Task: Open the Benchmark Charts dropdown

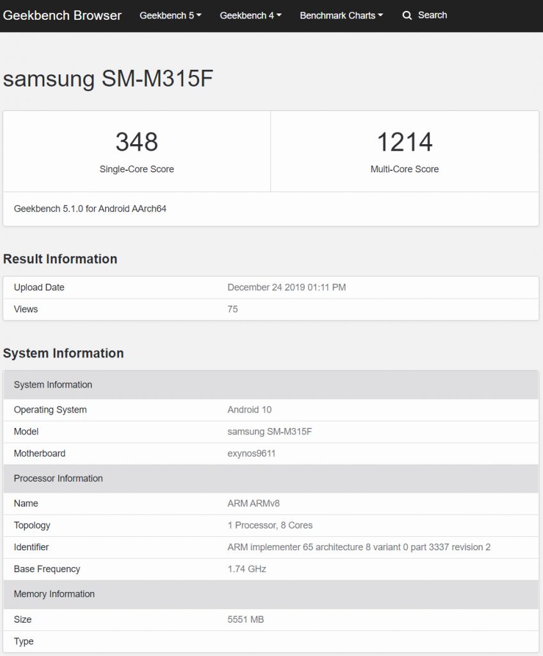Action: pos(341,15)
